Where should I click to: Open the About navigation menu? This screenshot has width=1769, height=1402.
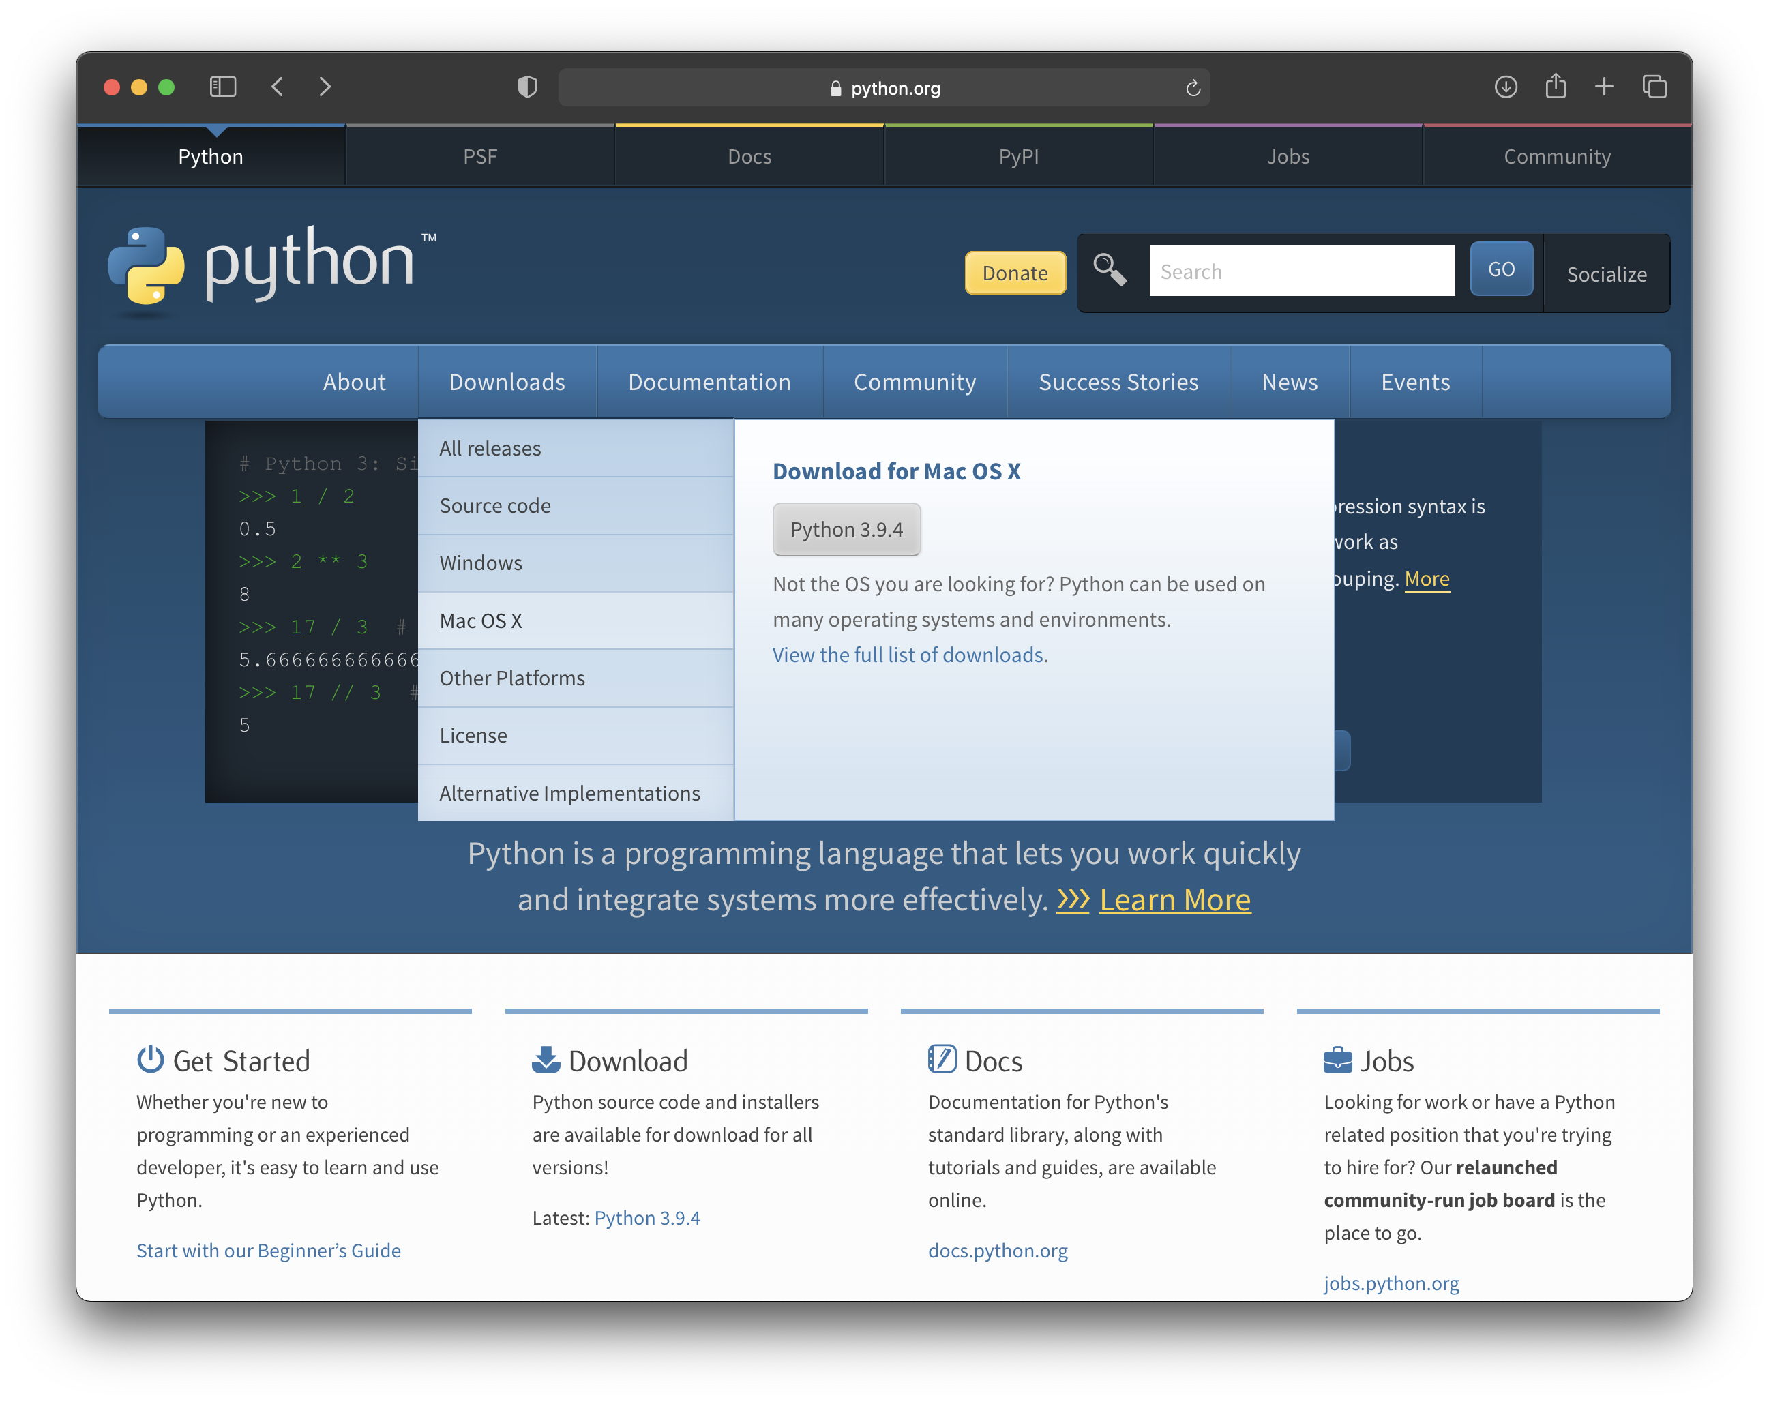354,381
